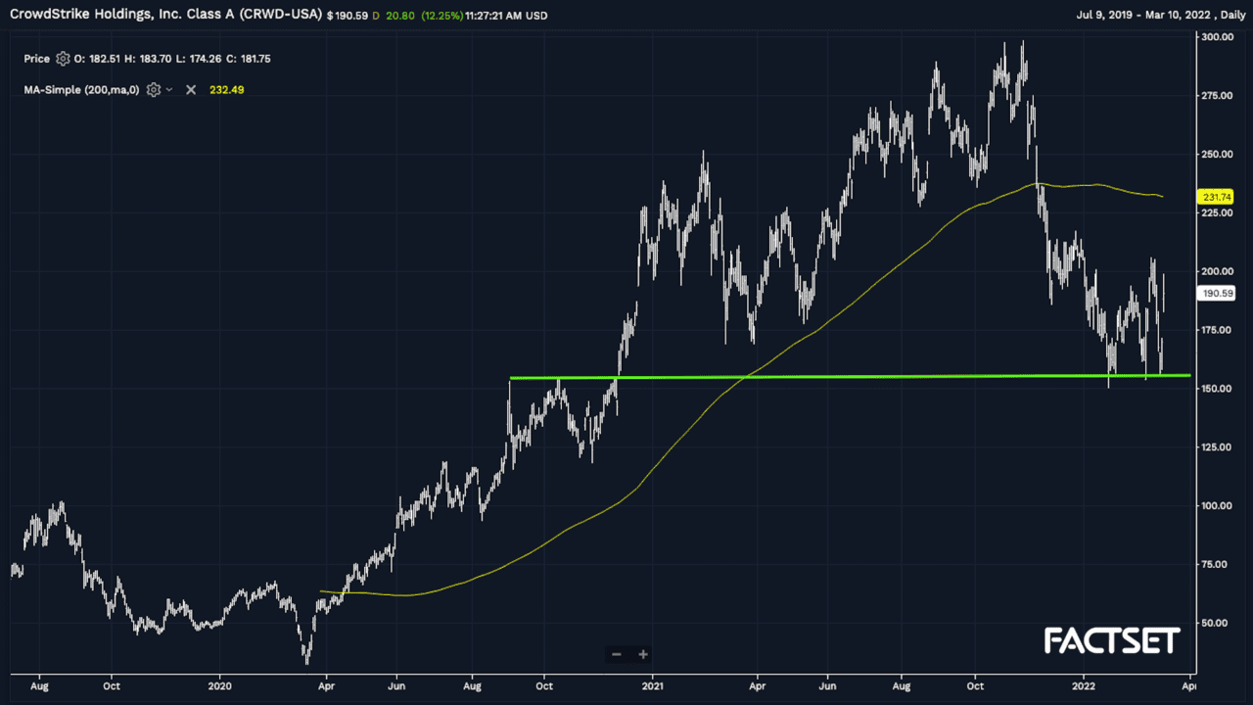Click the USD currency label in header
The image size is (1253, 705).
[x=536, y=16]
